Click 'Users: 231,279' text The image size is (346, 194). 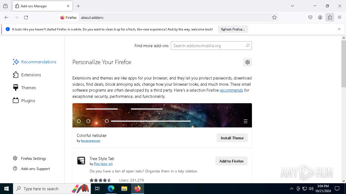[131, 180]
